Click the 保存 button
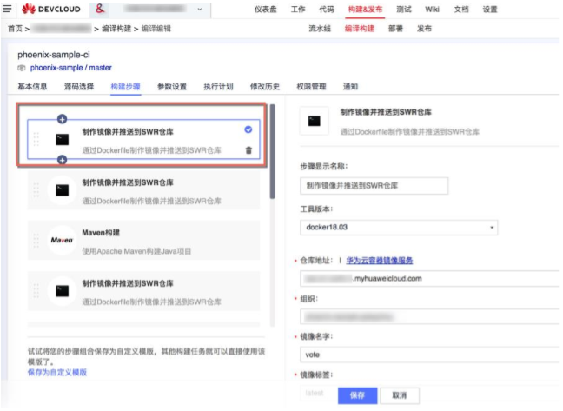The image size is (563, 411). [357, 395]
